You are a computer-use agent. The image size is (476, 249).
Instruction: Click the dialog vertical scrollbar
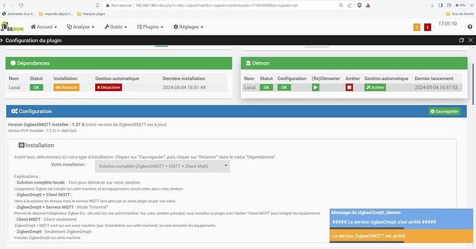tap(473, 83)
